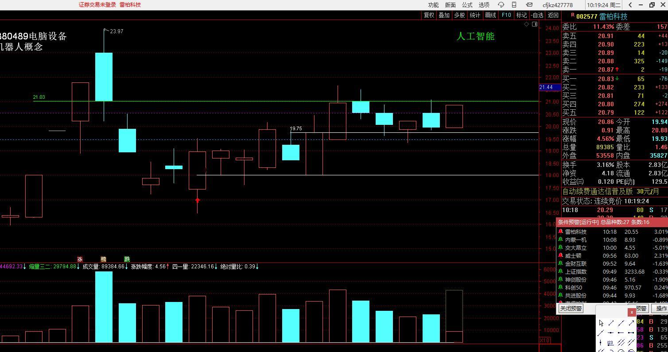Close the drawing tools palette
Image resolution: width=668 pixels, height=352 pixels.
tap(632, 312)
